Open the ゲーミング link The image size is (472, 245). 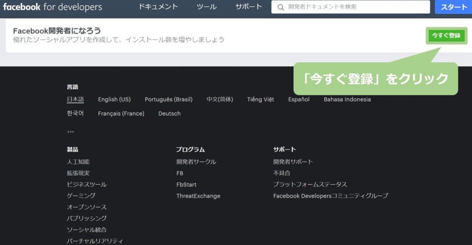point(81,196)
